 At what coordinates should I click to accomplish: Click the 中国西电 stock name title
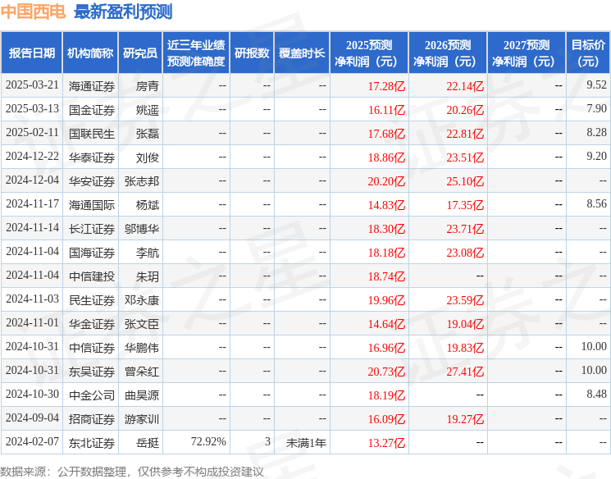(x=33, y=11)
